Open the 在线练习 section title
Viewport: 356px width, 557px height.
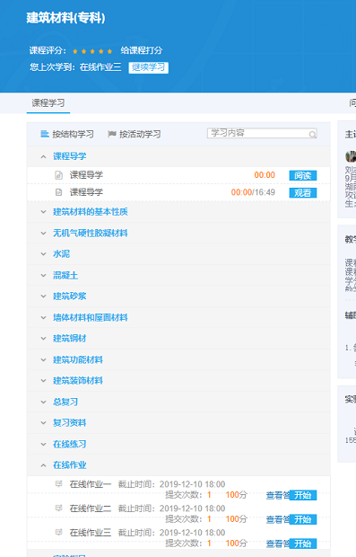pos(70,445)
